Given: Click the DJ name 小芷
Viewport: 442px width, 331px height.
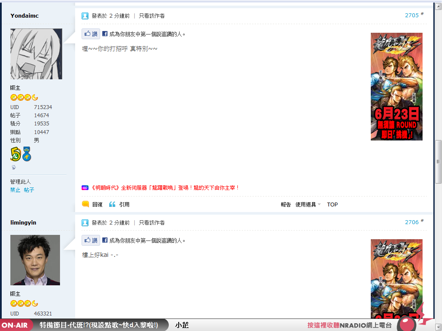Looking at the screenshot, I should 182,325.
